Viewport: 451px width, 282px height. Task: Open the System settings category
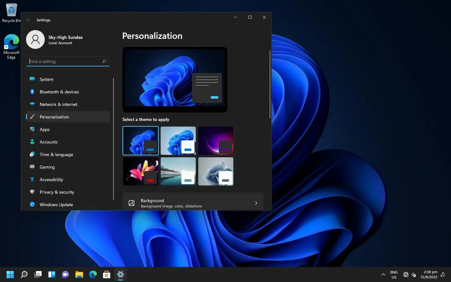click(x=68, y=79)
